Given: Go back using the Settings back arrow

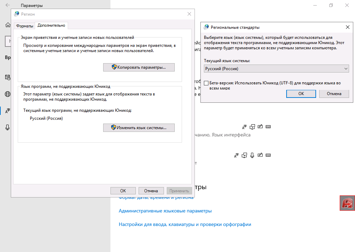Looking at the screenshot, I should click(8, 5).
